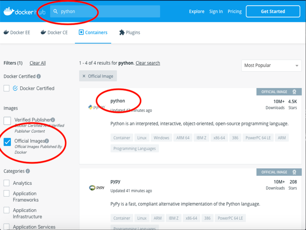Viewport: 306px width, 230px height.
Task: Click the Get Started button
Action: pos(273,11)
